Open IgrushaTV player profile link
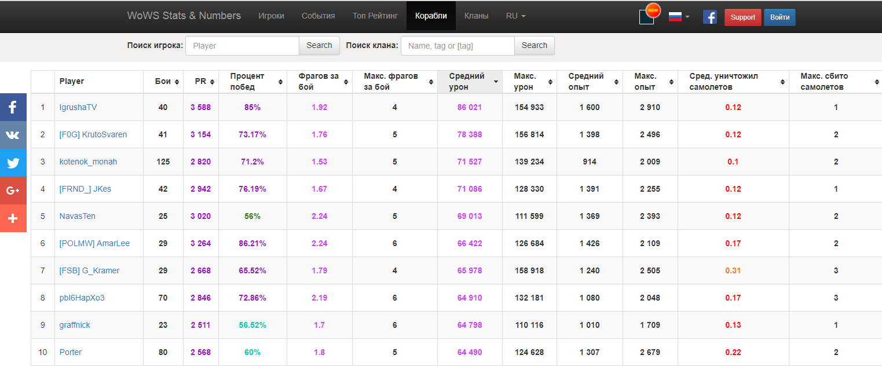882x366 pixels. tap(78, 107)
